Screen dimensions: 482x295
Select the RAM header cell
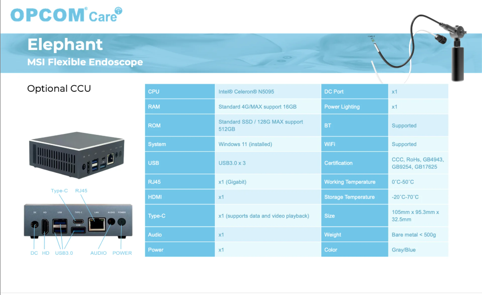click(x=180, y=106)
